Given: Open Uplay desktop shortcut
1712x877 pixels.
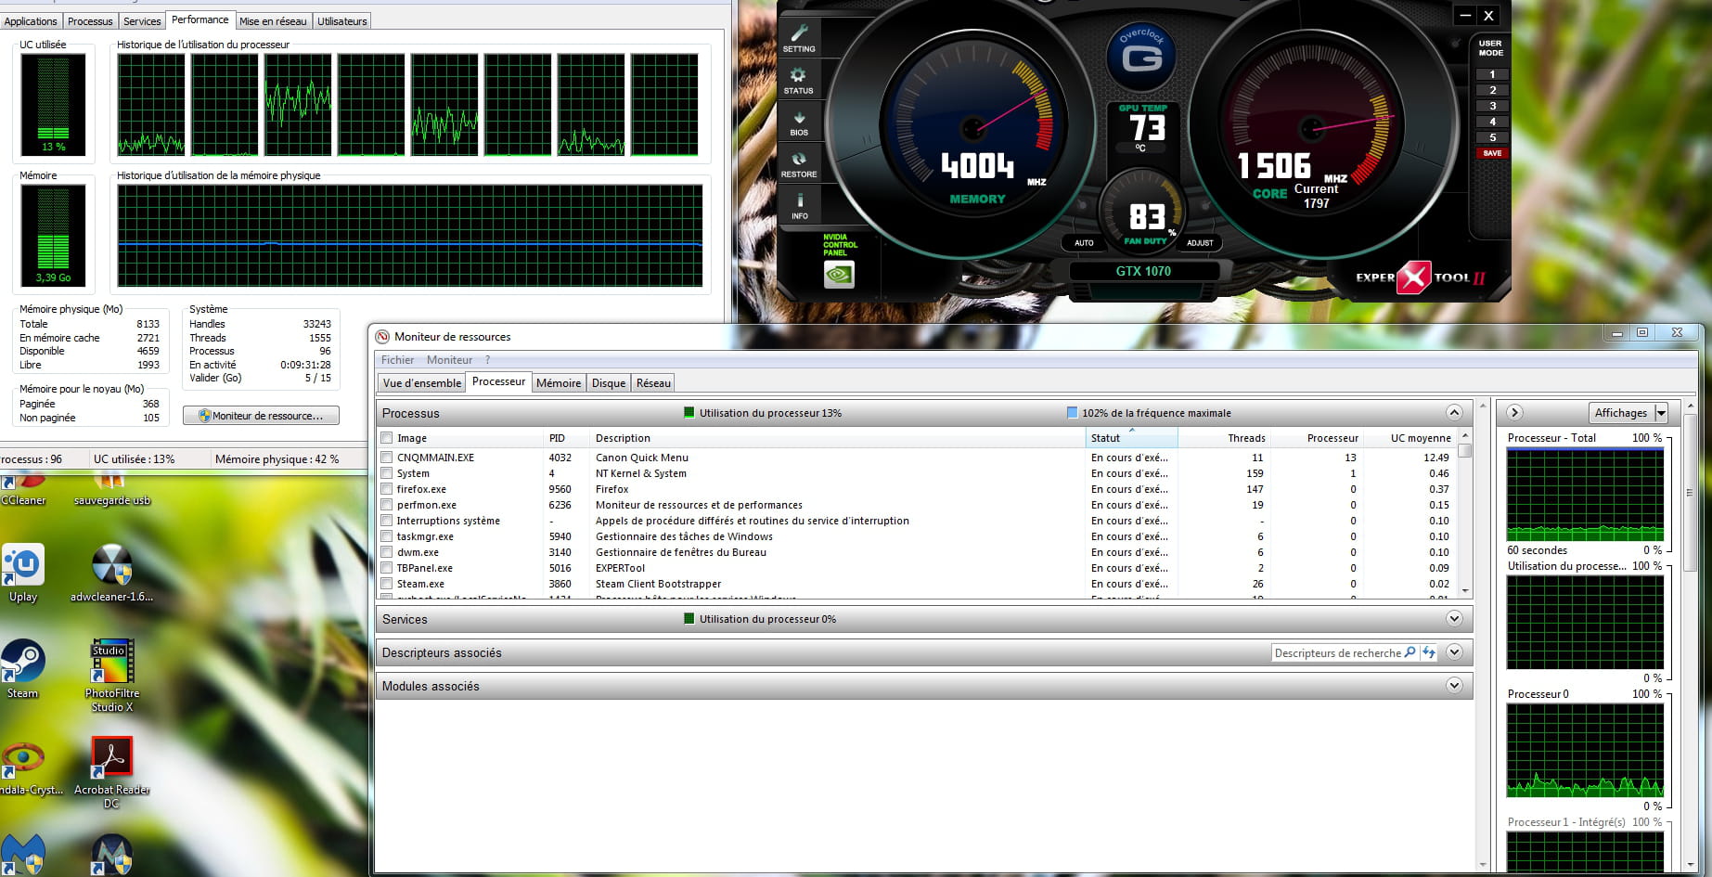Looking at the screenshot, I should [x=23, y=573].
